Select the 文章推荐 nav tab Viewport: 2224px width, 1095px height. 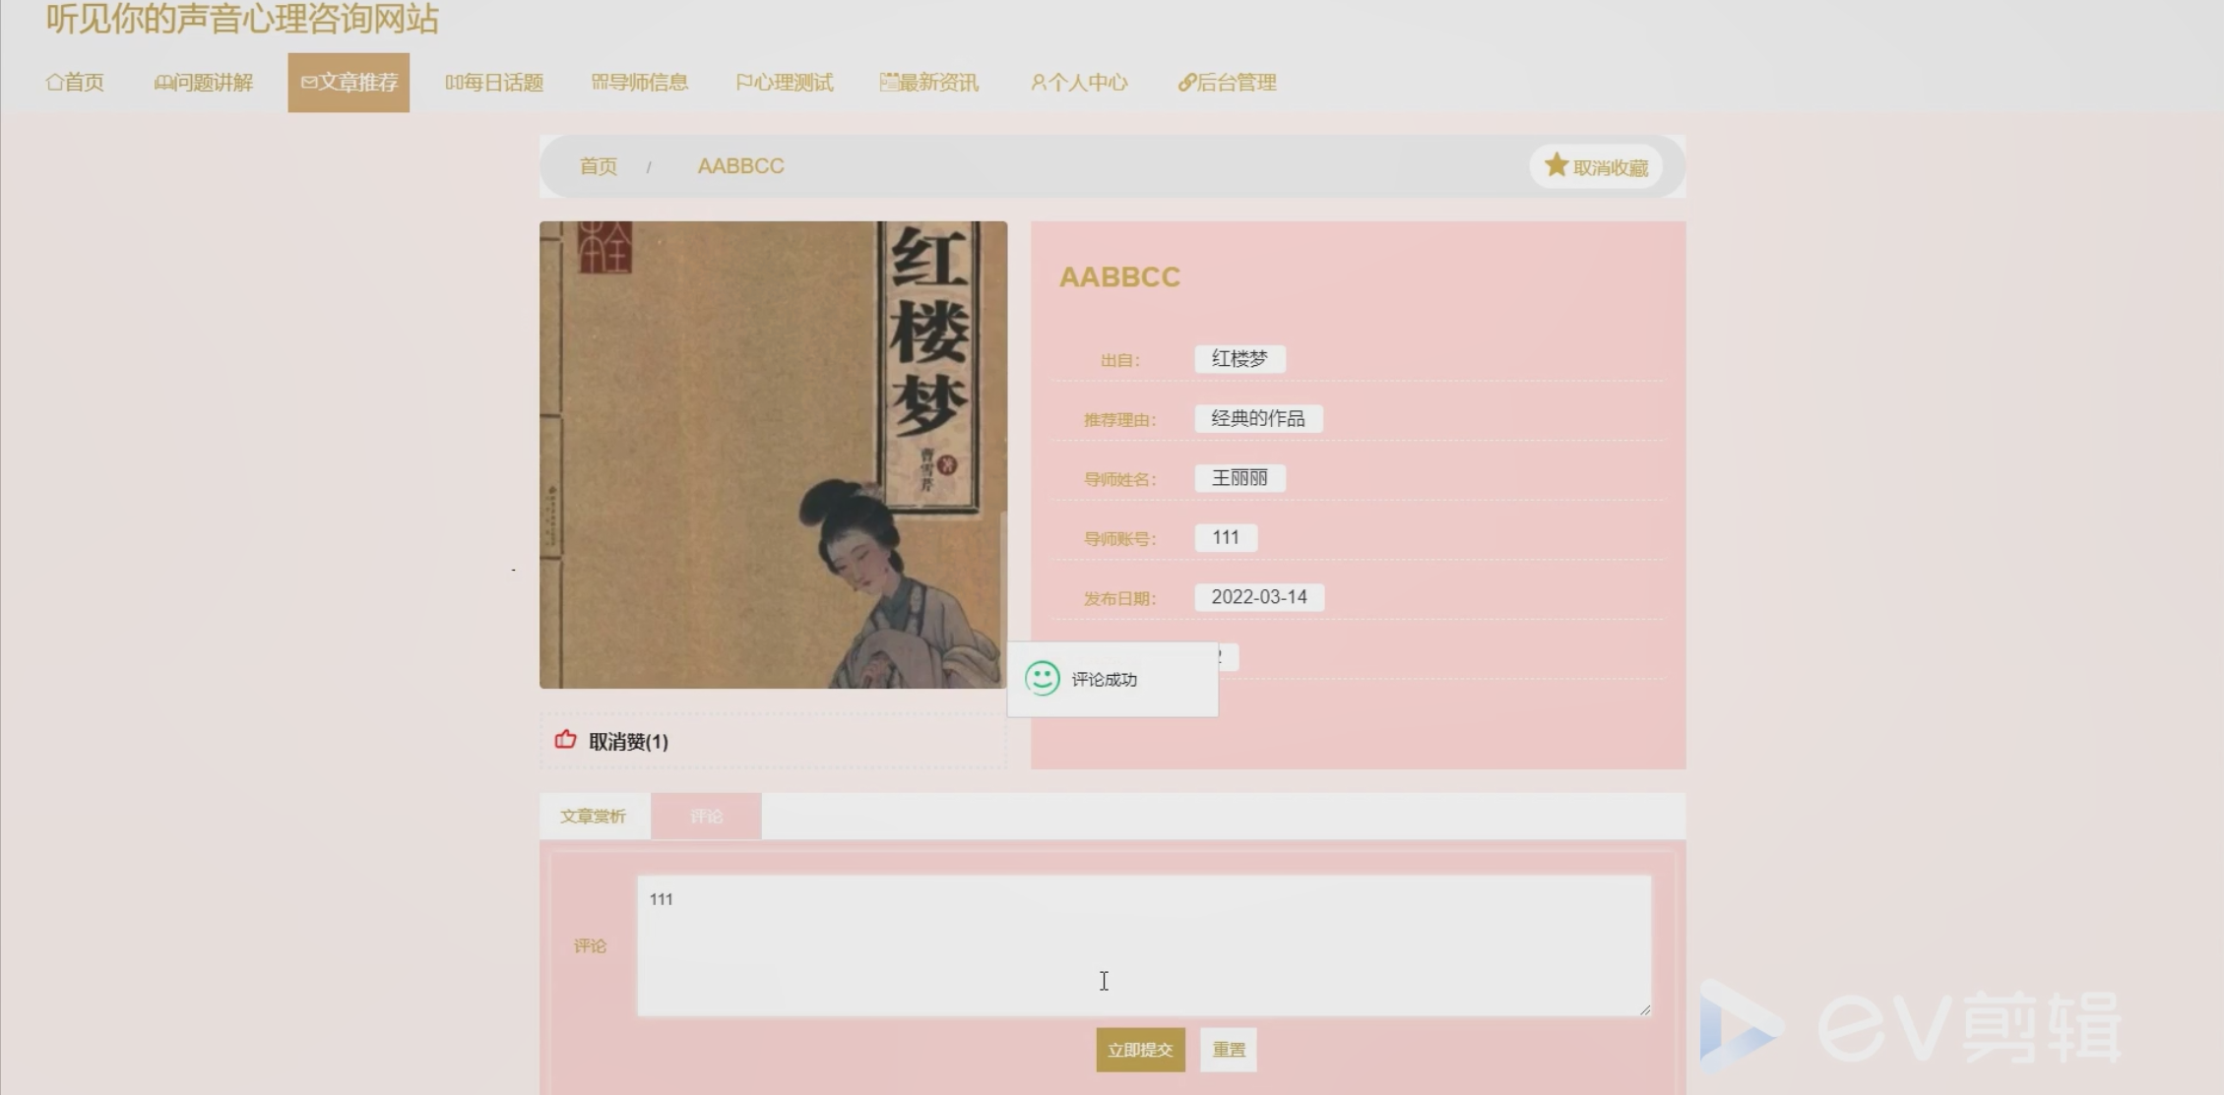click(x=349, y=83)
